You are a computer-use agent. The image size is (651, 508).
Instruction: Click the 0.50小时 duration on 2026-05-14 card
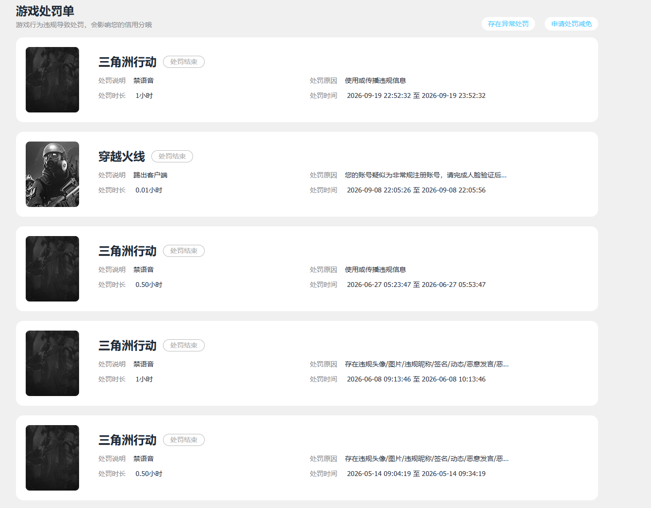click(x=149, y=474)
